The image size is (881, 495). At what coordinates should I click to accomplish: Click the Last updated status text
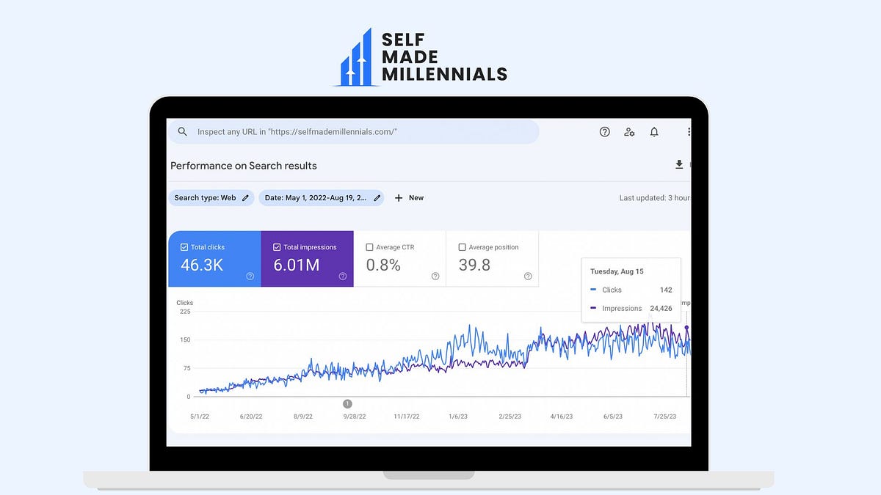click(655, 198)
